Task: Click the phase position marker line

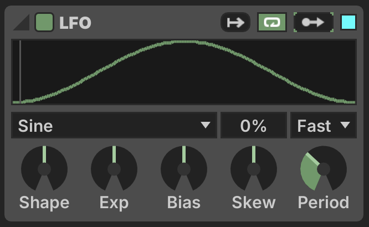Action: [20, 72]
